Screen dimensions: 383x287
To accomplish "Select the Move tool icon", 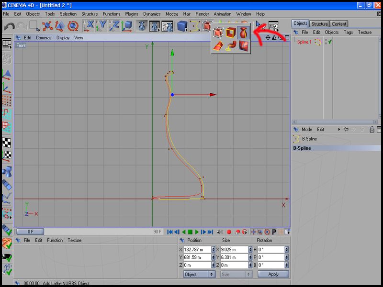I will click(x=47, y=26).
